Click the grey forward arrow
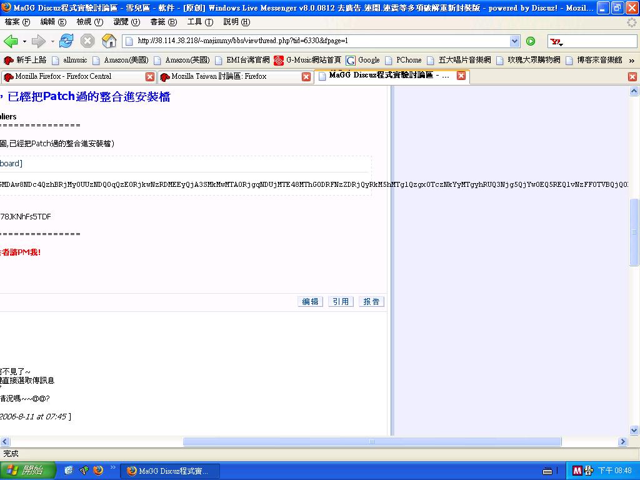 39,41
